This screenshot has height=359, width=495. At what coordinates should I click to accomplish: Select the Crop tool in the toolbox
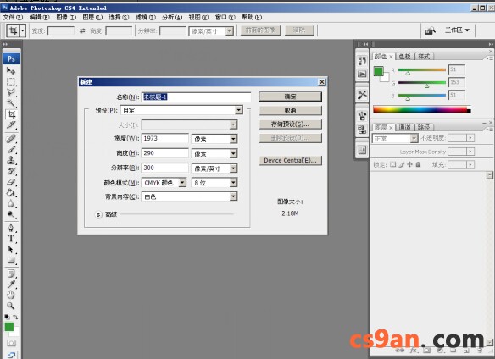point(11,114)
